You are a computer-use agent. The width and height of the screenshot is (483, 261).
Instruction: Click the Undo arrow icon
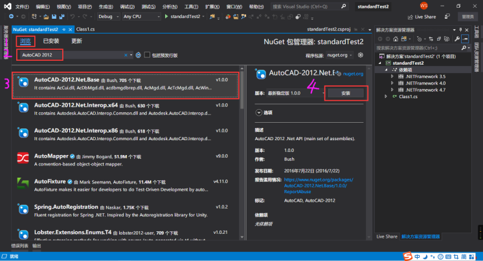(x=73, y=17)
